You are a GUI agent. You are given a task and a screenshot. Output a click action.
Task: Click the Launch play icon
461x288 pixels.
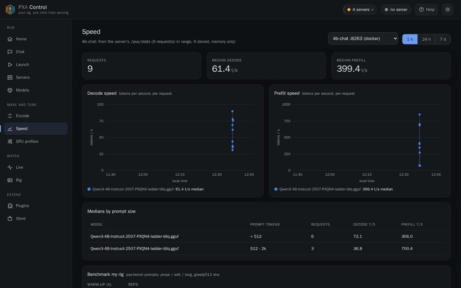tap(10, 65)
